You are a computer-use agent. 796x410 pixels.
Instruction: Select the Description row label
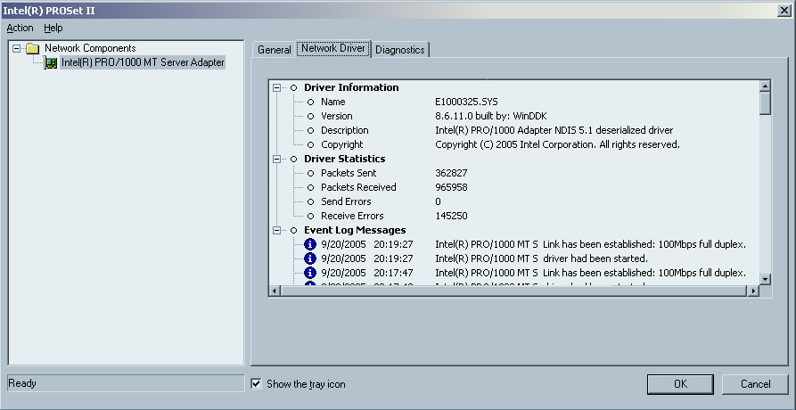point(345,130)
